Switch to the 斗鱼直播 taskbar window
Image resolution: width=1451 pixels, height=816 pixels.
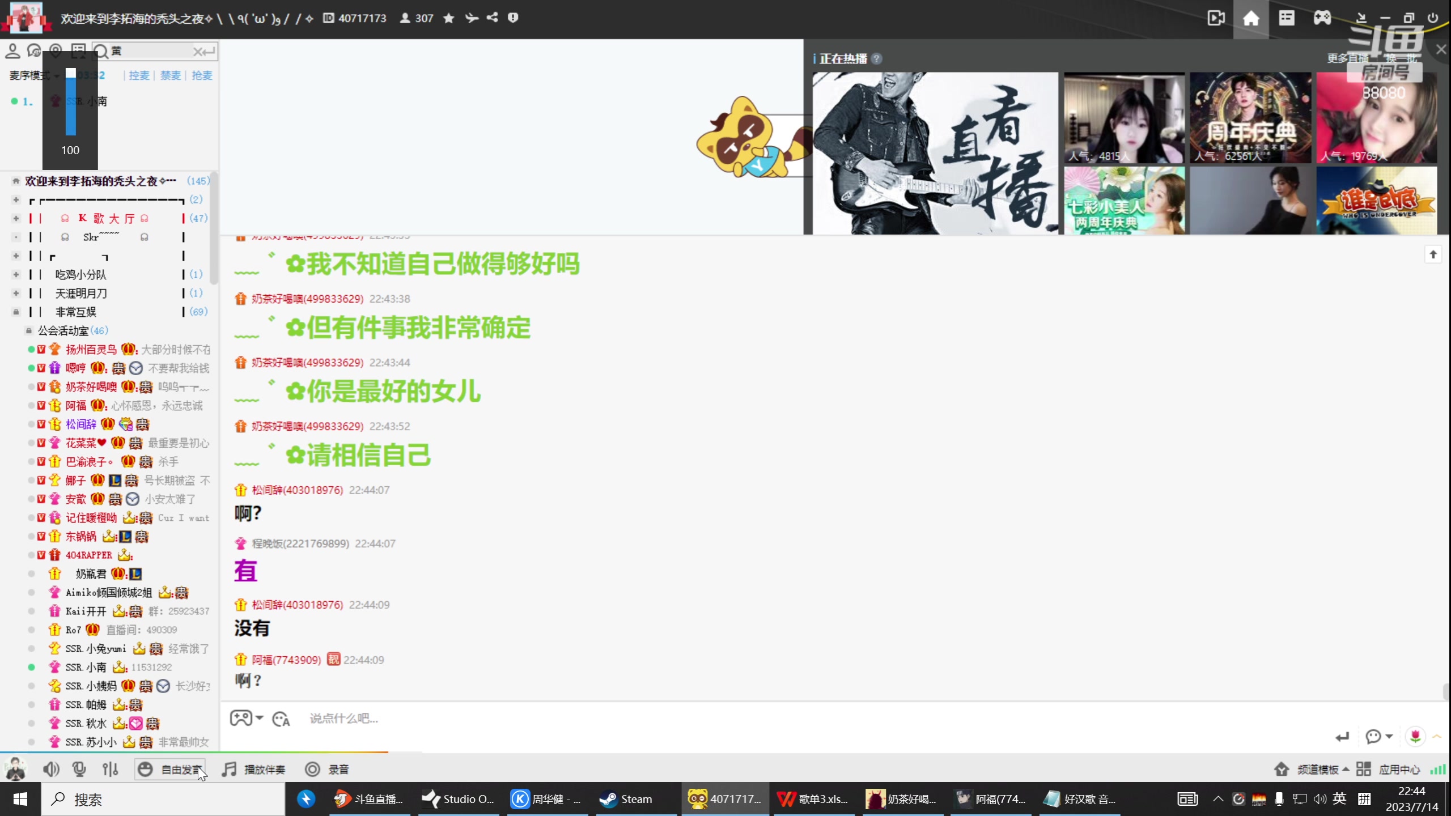click(x=368, y=799)
